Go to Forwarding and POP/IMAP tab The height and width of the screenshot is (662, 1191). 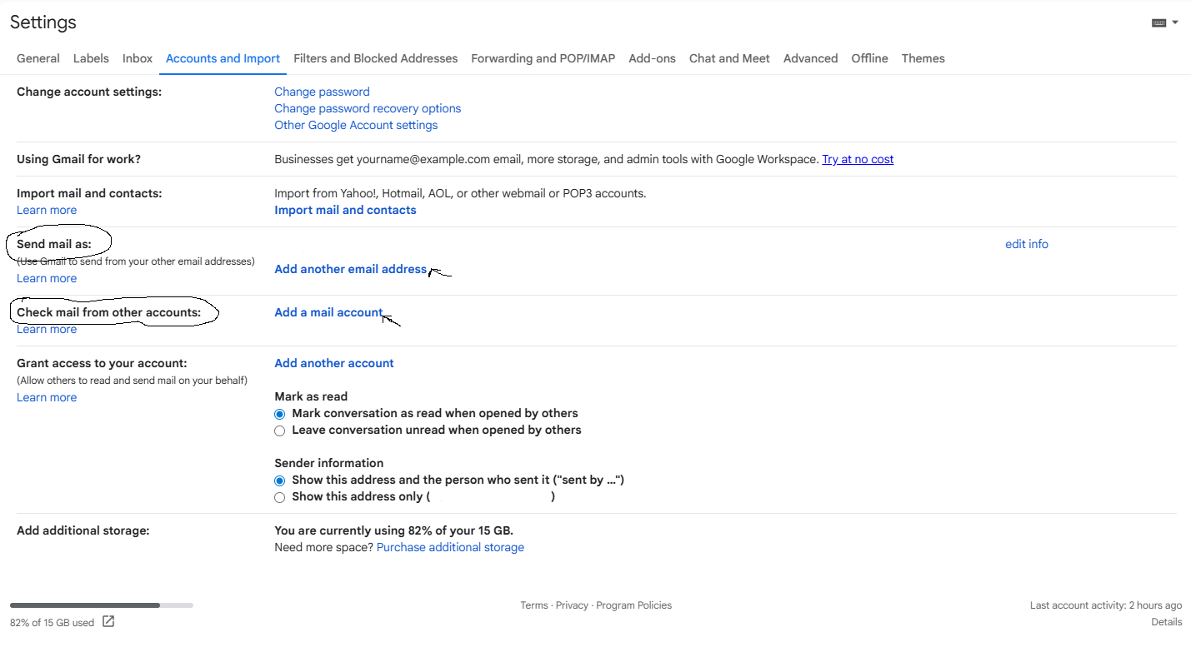click(x=543, y=58)
